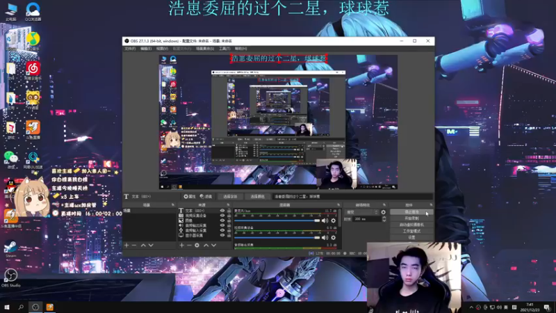556x313 pixels.
Task: Open the 视图(V) menu in OBS
Action: tap(162, 49)
